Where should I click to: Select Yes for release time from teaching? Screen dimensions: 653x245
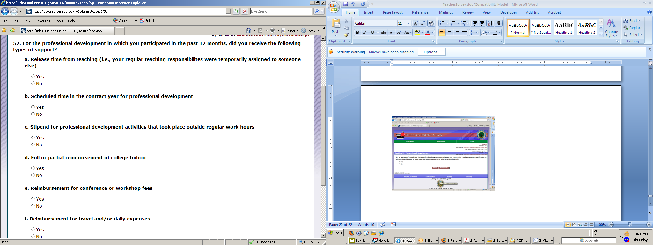point(33,76)
